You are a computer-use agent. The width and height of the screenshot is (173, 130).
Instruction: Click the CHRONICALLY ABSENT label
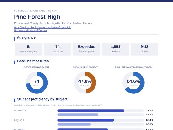(85, 67)
